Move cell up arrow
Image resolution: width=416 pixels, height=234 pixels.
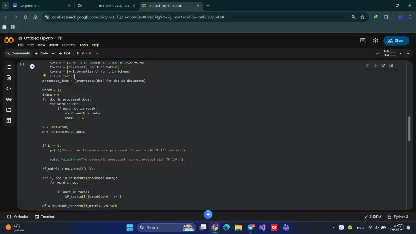click(x=367, y=65)
